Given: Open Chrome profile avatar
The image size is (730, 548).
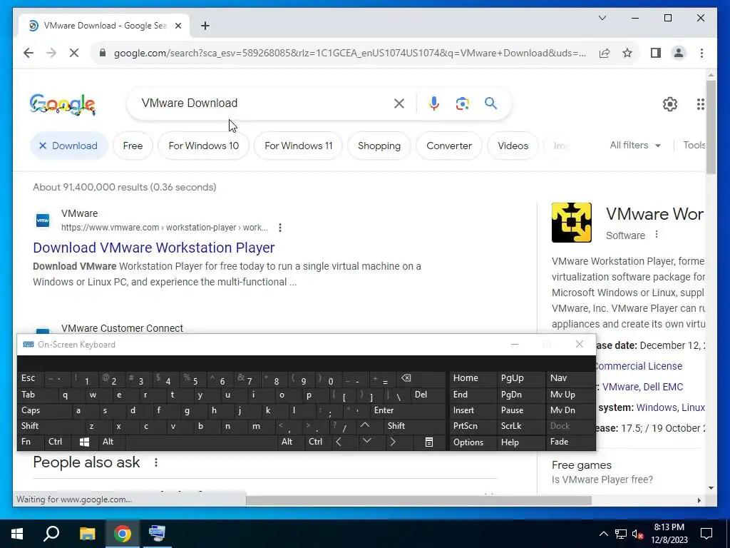Looking at the screenshot, I should tap(679, 53).
